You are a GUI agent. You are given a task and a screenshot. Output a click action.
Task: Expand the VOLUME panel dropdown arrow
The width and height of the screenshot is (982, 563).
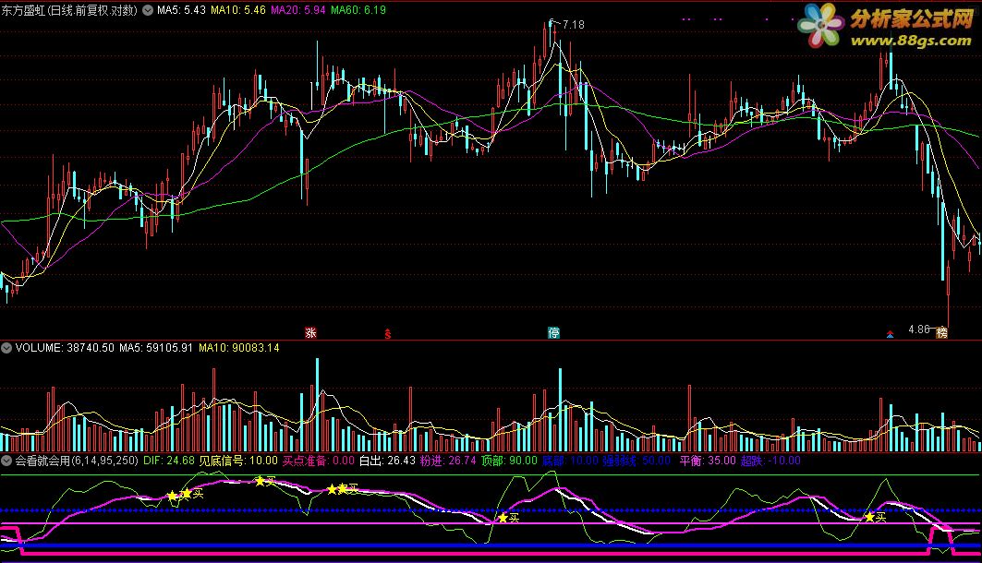(6, 348)
